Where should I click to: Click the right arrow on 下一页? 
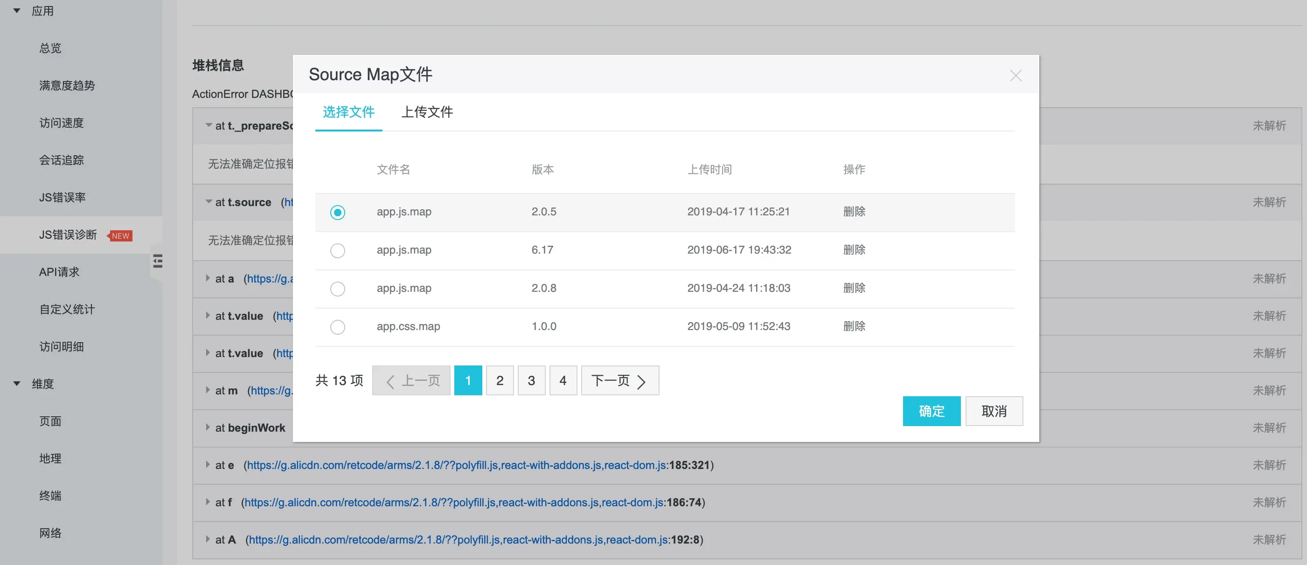coord(641,381)
